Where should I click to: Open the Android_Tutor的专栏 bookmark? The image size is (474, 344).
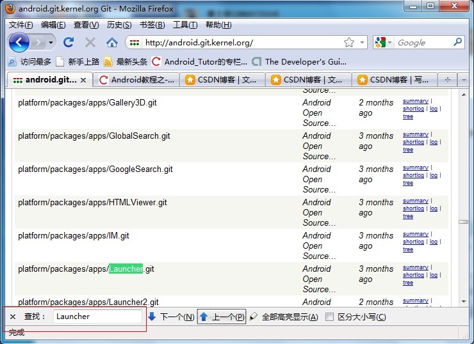(x=199, y=62)
